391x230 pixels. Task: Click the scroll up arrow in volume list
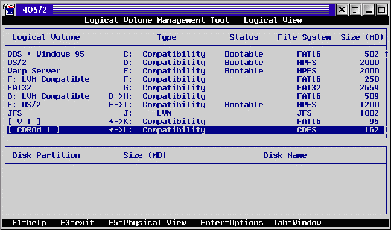tap(387, 54)
